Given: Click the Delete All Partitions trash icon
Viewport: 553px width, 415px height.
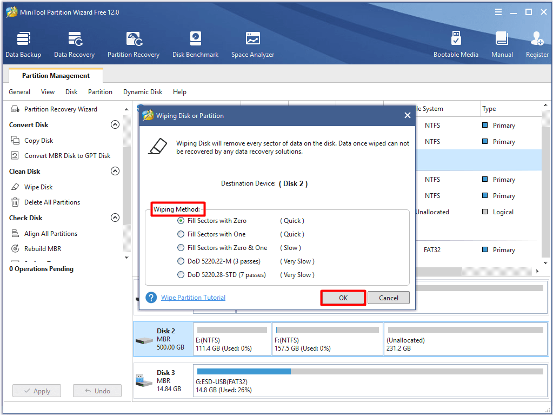Looking at the screenshot, I should (x=15, y=202).
